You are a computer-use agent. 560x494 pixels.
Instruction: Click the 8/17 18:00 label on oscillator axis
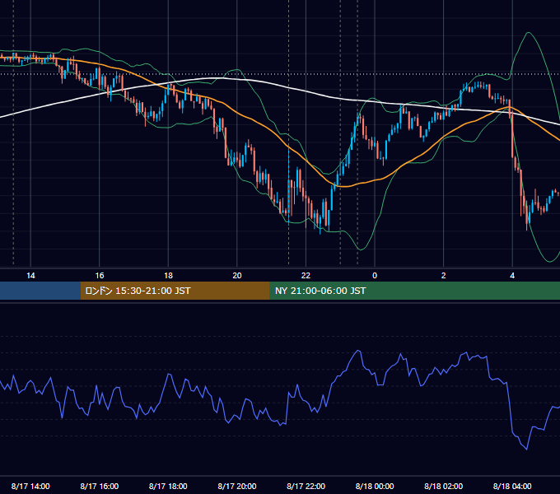[x=168, y=486]
